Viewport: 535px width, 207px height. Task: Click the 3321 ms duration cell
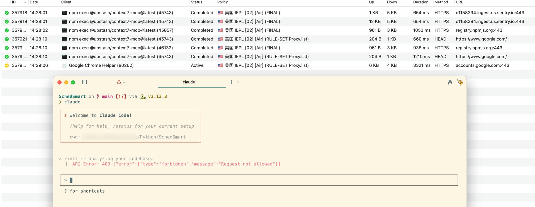pos(422,65)
